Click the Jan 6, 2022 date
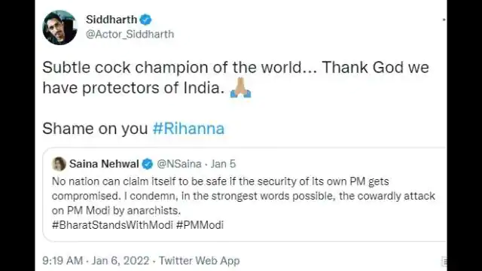 [120, 261]
